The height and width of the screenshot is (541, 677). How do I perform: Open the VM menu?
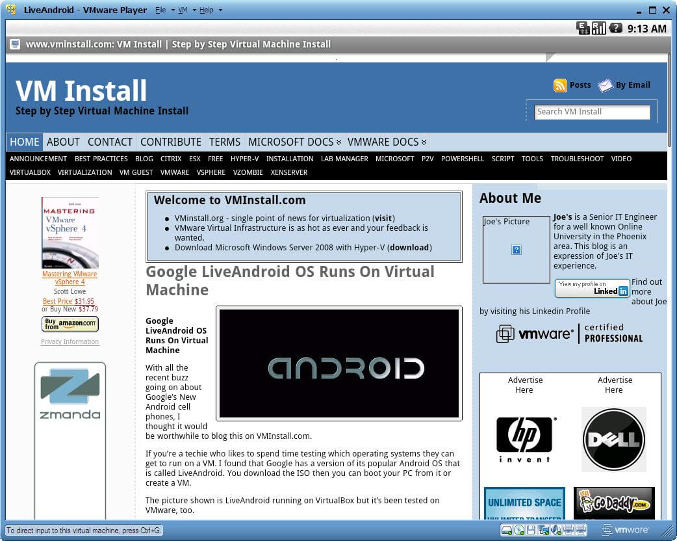(183, 10)
